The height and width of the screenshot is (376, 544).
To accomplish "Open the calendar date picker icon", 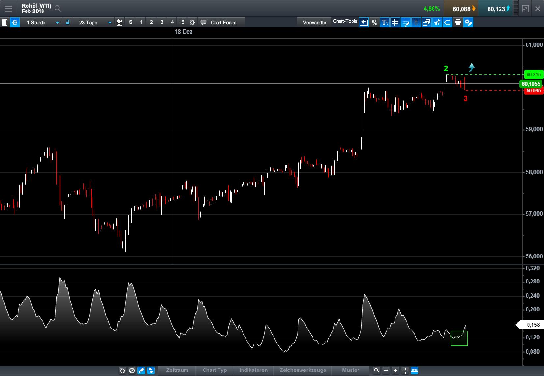I will pyautogui.click(x=120, y=22).
